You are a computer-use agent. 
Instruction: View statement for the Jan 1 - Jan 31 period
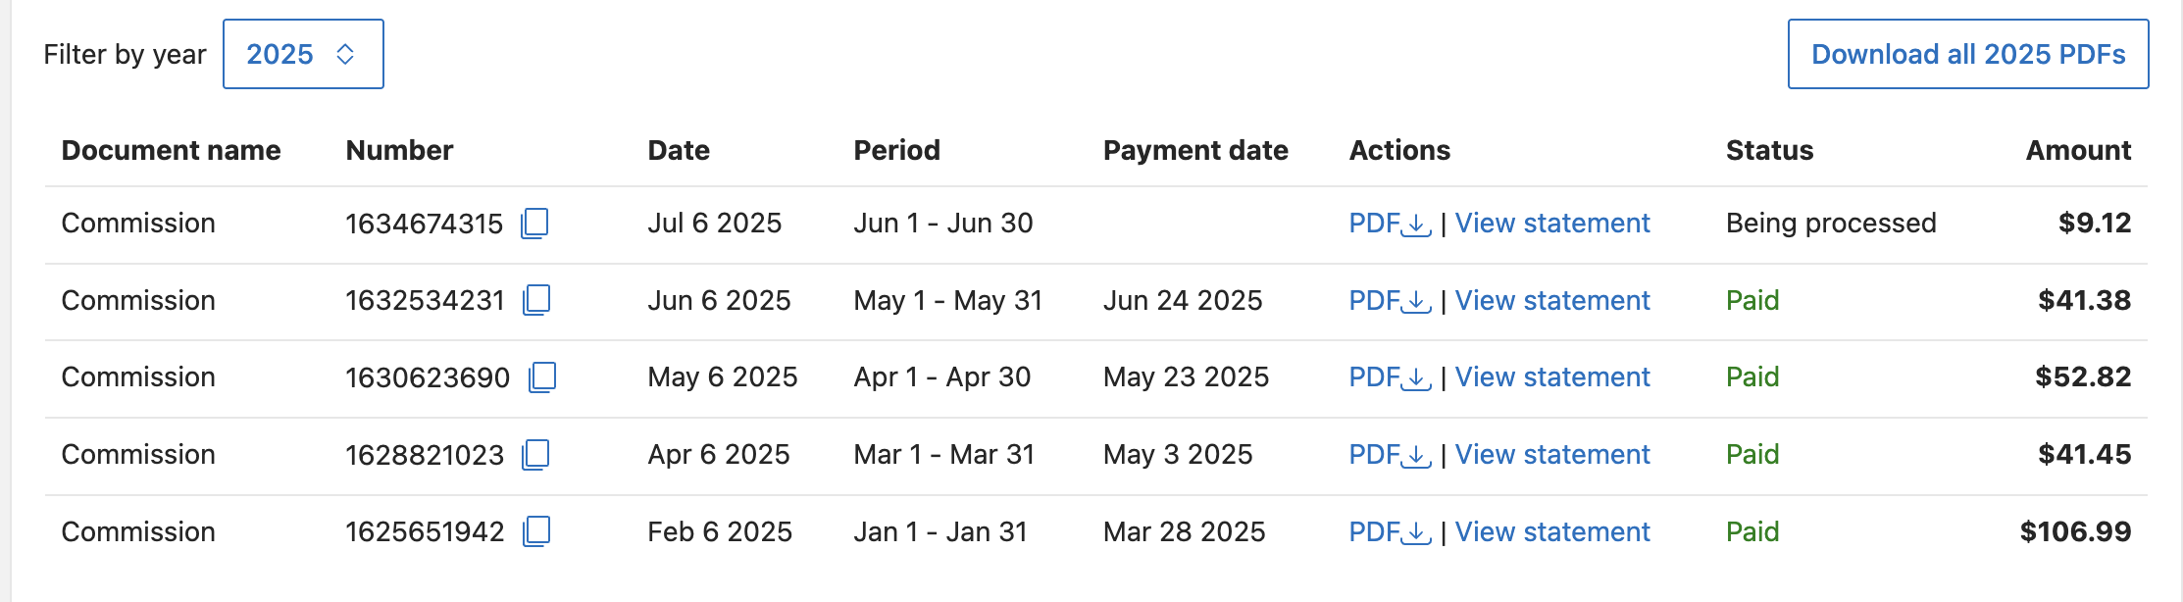pyautogui.click(x=1551, y=531)
